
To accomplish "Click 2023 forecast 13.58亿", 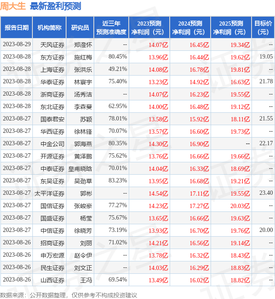I will pyautogui.click(x=158, y=119).
